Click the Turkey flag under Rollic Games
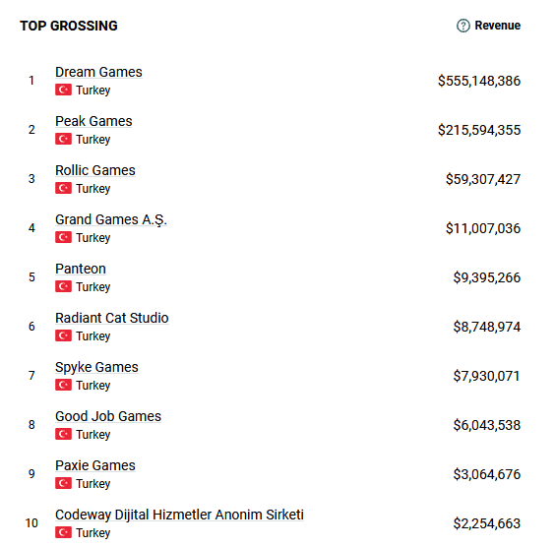The image size is (555, 547). [x=63, y=188]
